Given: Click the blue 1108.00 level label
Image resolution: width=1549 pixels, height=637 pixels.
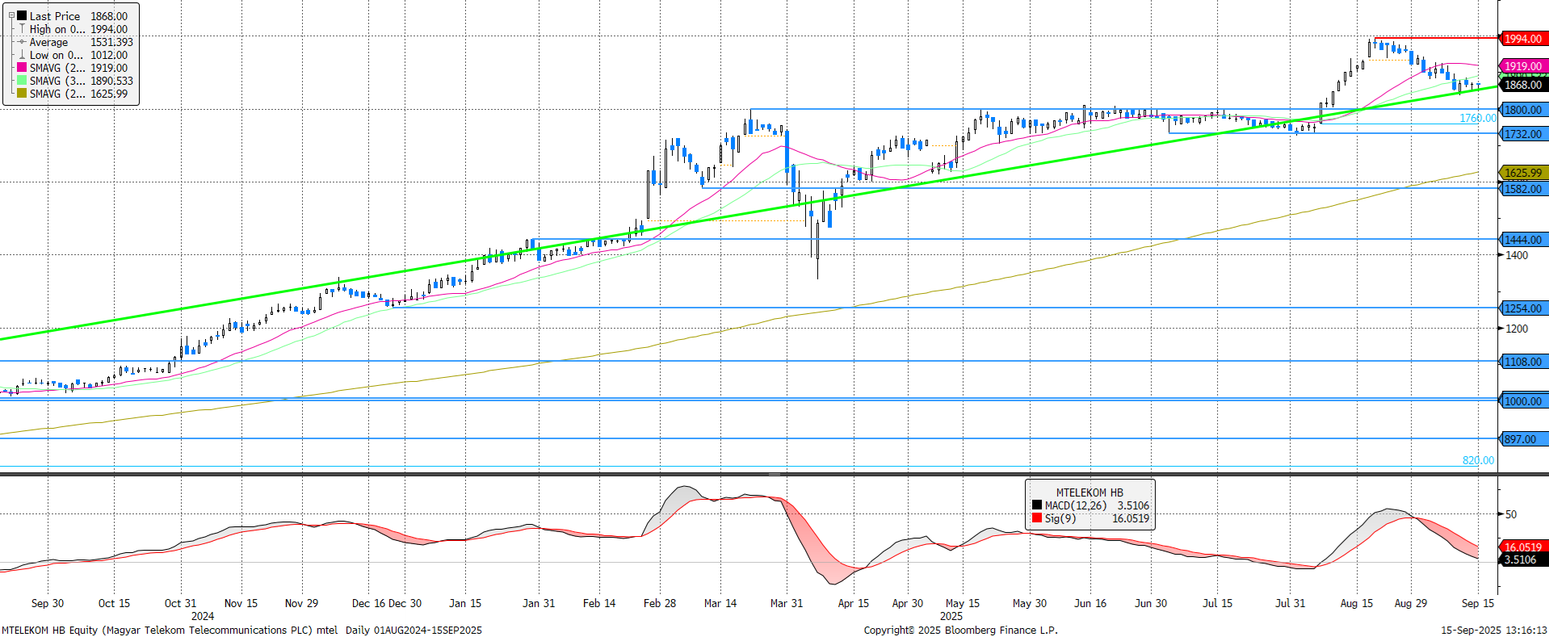Looking at the screenshot, I should (1523, 362).
